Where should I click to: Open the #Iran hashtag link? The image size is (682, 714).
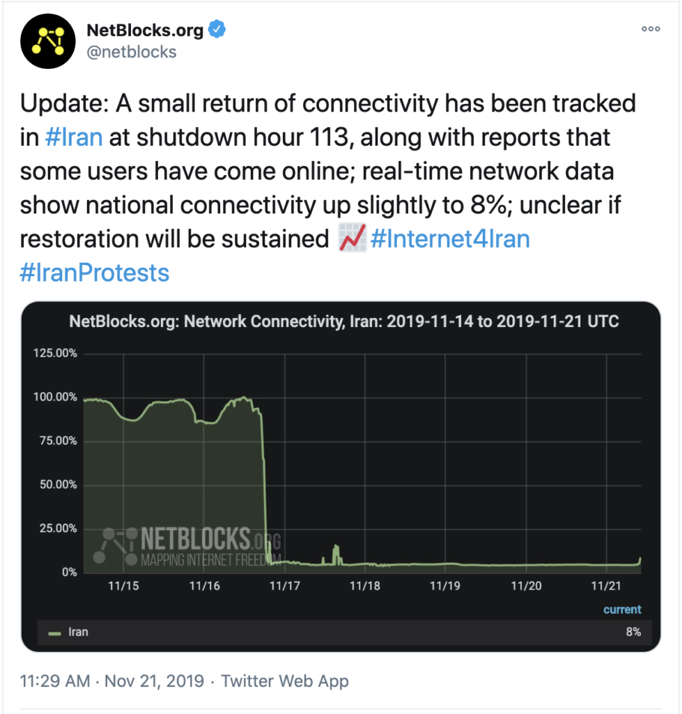[x=73, y=137]
